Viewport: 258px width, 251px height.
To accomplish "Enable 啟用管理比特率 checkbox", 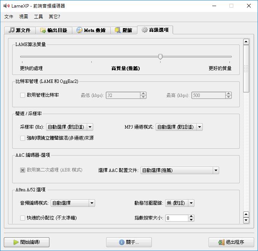I will [x=22, y=95].
